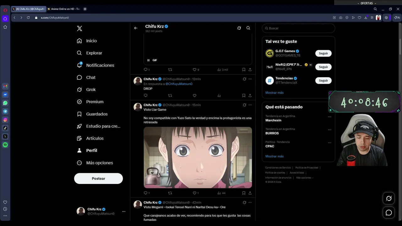Viewport: 402px width, 226px height.
Task: View analytics 3 mil of GIF post
Action: pos(222,70)
